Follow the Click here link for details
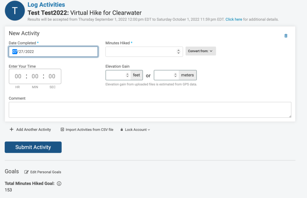 pos(234,19)
